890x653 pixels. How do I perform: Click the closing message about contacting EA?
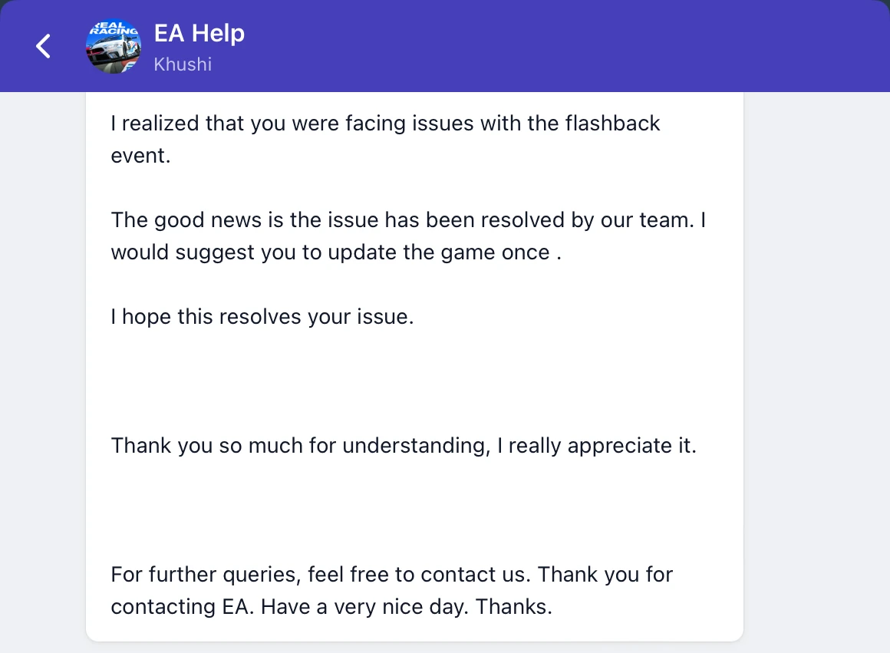(392, 590)
